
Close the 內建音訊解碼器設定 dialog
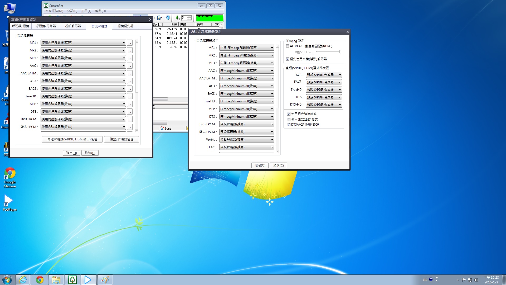(x=347, y=32)
